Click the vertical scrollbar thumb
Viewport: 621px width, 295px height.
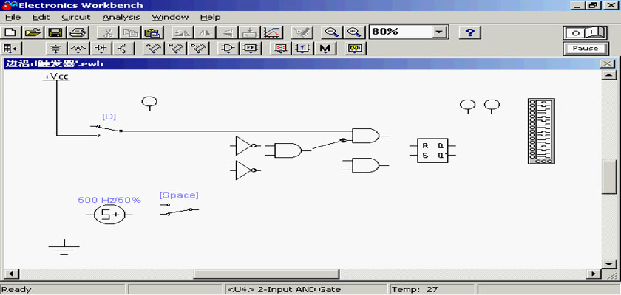[608, 176]
